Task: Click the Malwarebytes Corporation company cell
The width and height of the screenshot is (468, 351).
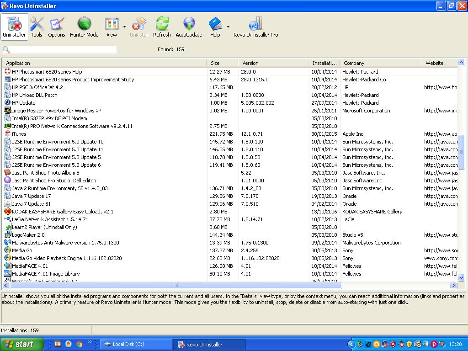Action: coord(371,242)
